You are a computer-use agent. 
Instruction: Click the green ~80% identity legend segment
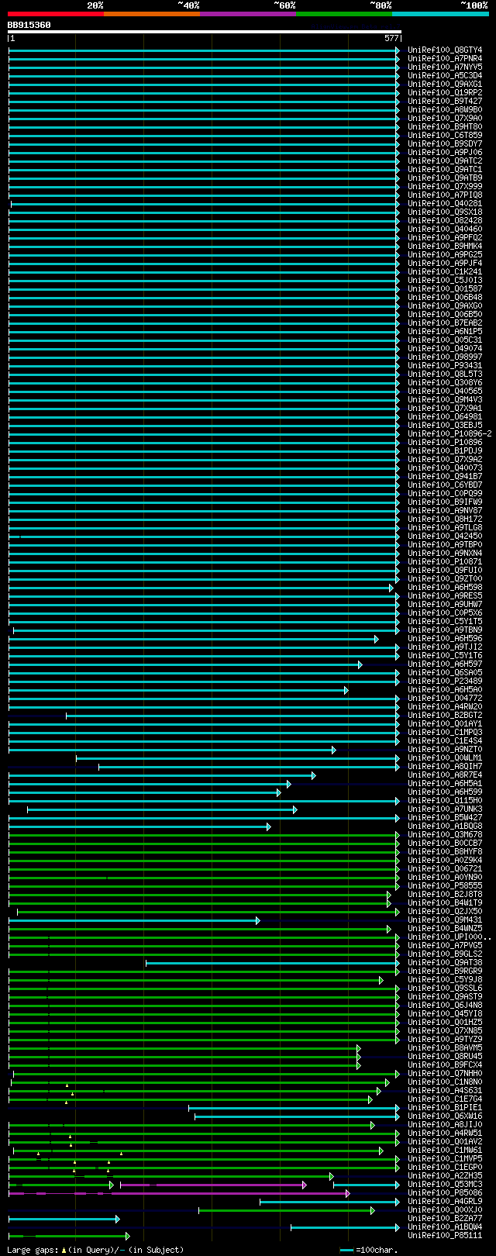click(x=344, y=14)
